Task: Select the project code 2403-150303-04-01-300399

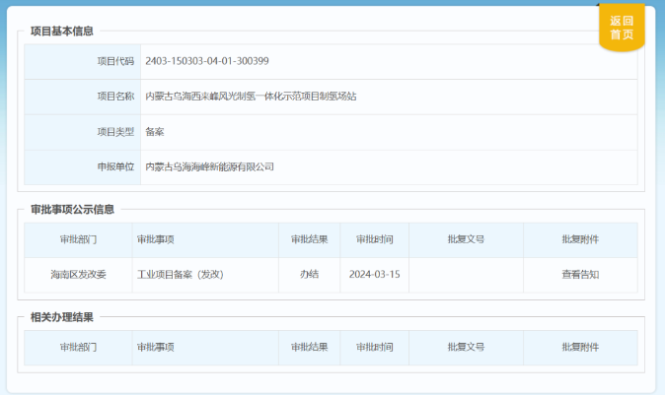Action: 207,61
